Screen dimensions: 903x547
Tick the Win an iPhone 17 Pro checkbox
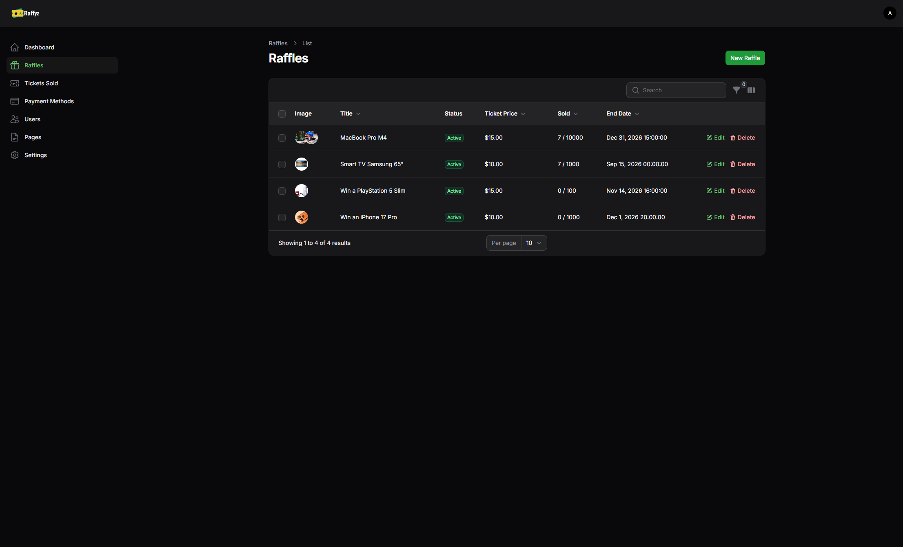[x=282, y=218]
